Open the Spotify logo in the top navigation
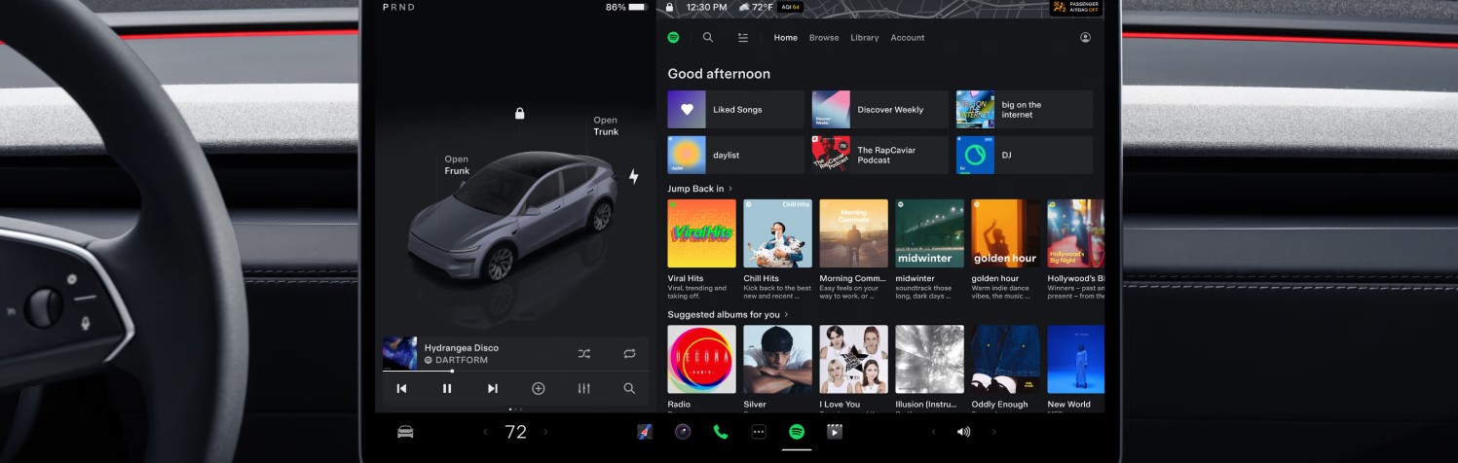Image resolution: width=1458 pixels, height=463 pixels. coord(673,38)
